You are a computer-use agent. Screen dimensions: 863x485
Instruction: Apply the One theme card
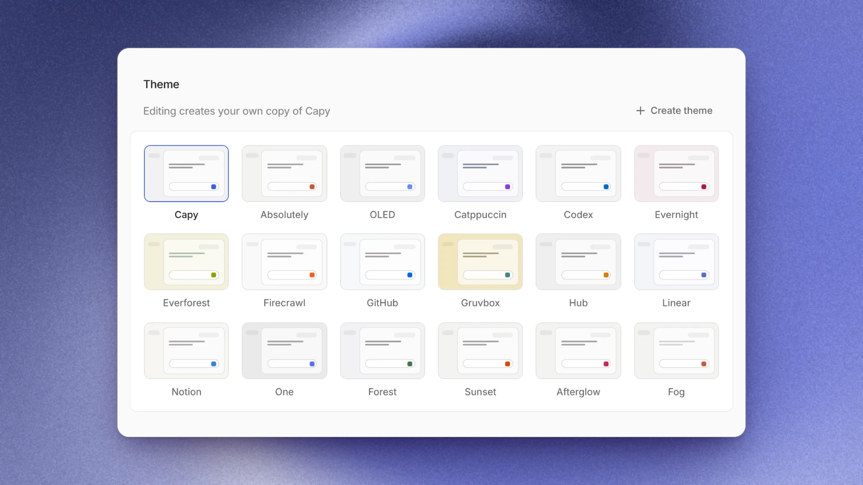[x=285, y=351]
